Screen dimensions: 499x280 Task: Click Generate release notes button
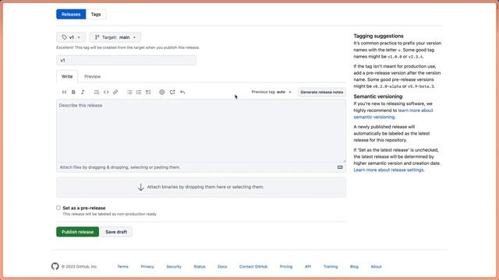point(322,92)
